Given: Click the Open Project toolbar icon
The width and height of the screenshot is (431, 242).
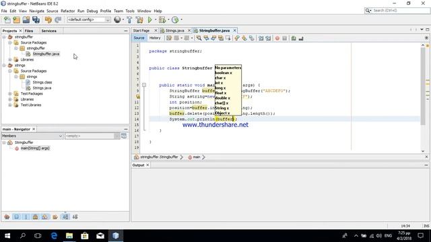Looking at the screenshot, I should click(26, 19).
